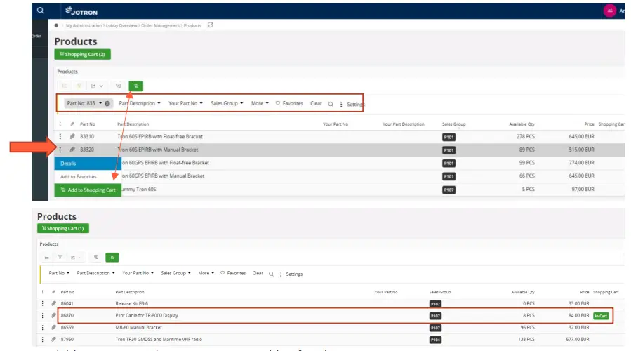Click the funnel filter icon in upper toolbar
Screen dimensions: 631x351
79,86
